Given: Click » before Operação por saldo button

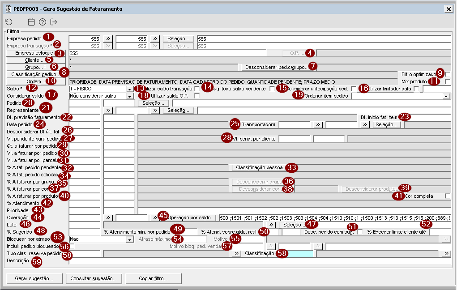Looking at the screenshot, I should (x=154, y=217).
